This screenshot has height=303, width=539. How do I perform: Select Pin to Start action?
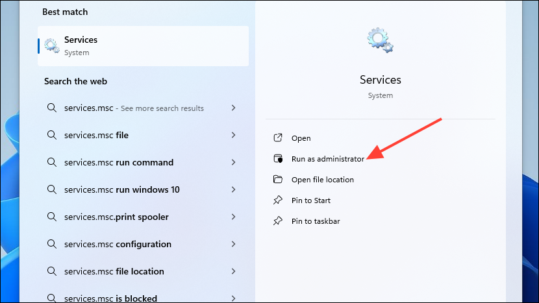(311, 200)
